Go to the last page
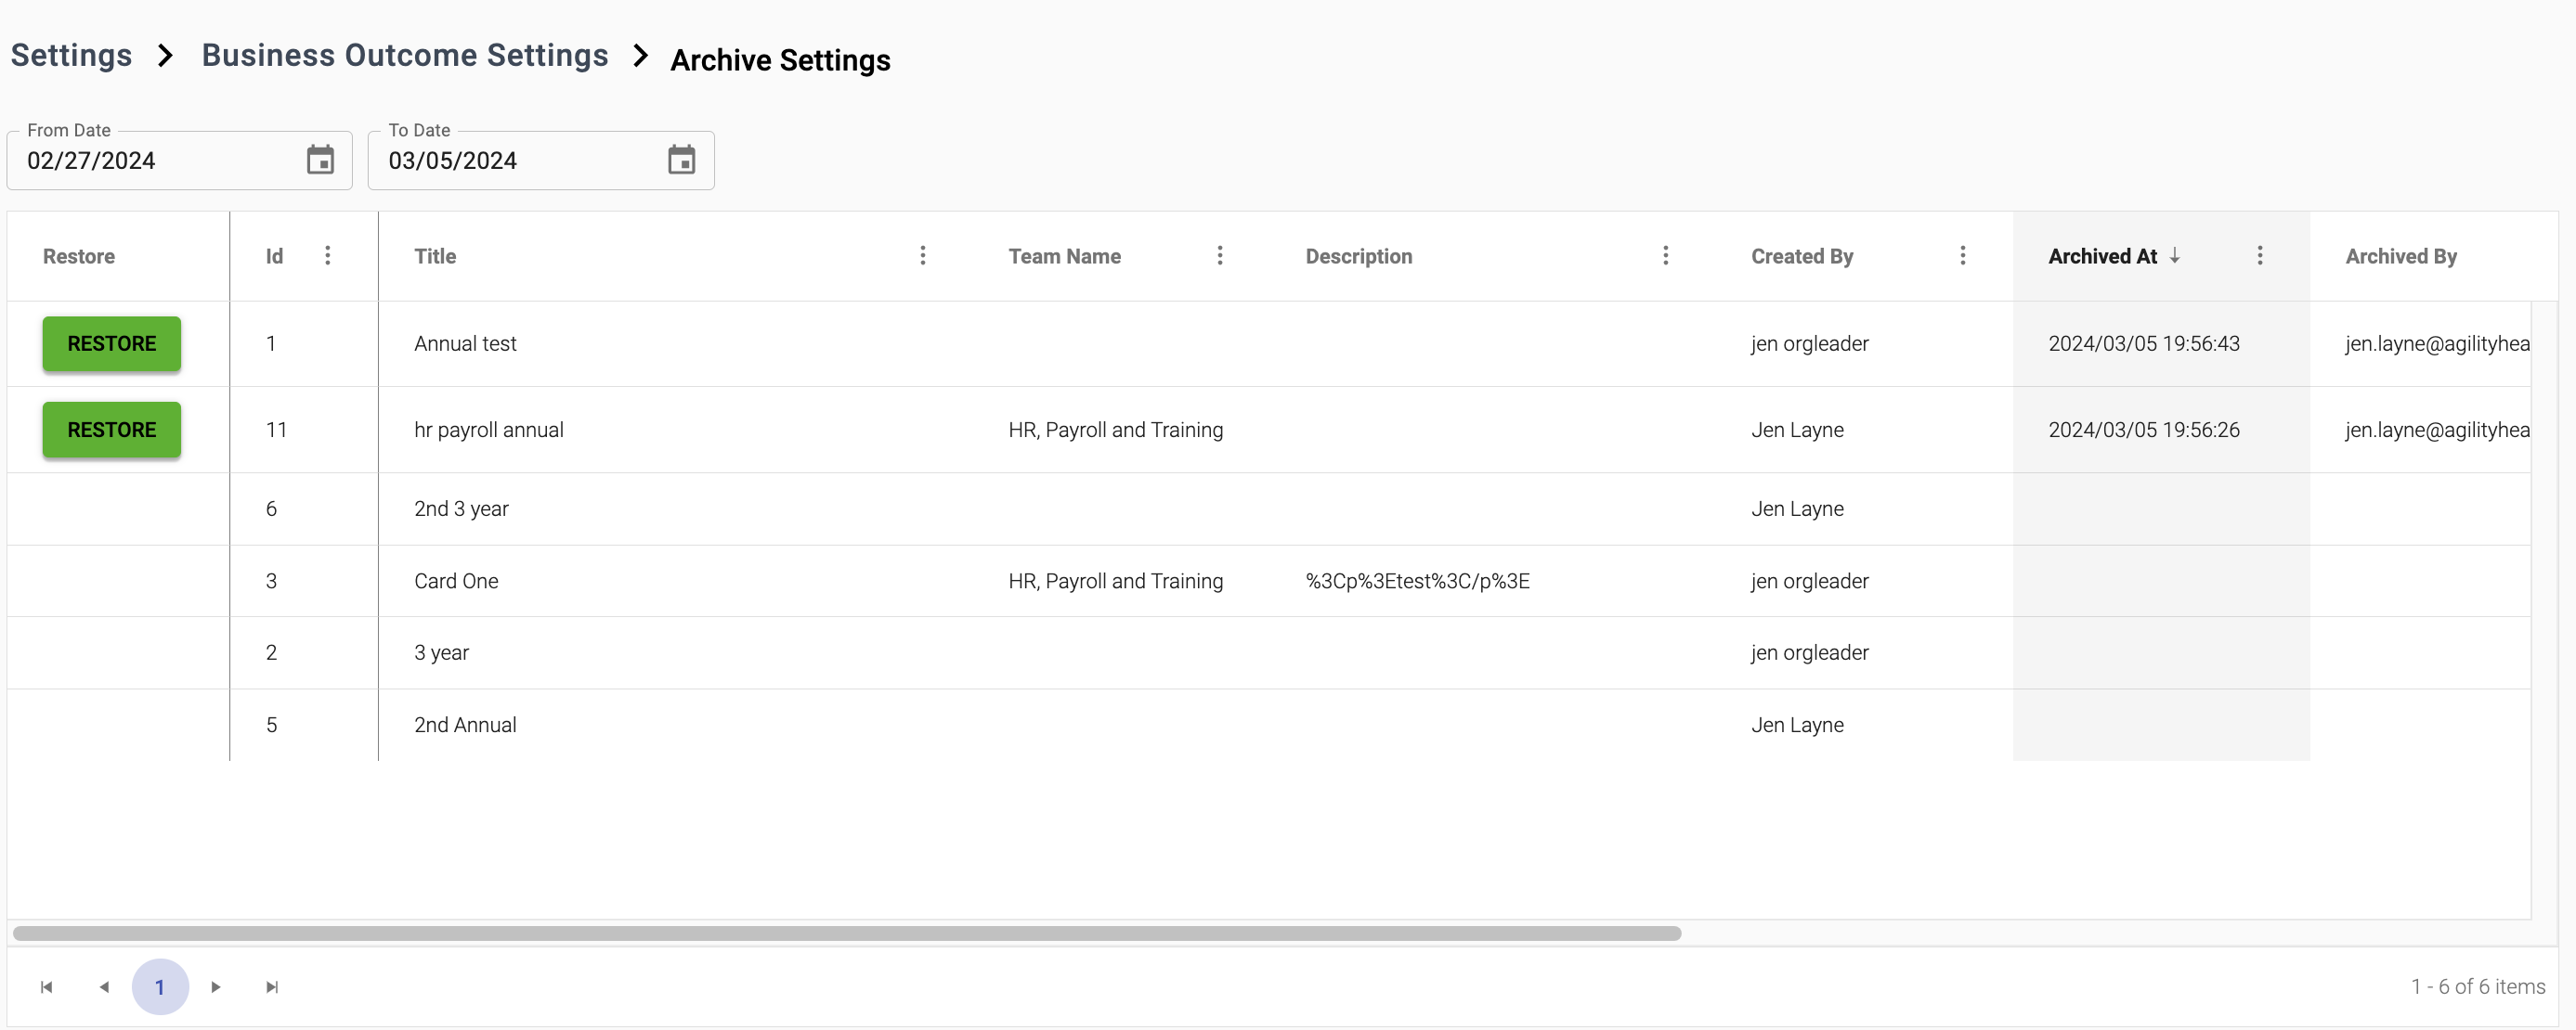This screenshot has width=2576, height=1030. tap(272, 987)
